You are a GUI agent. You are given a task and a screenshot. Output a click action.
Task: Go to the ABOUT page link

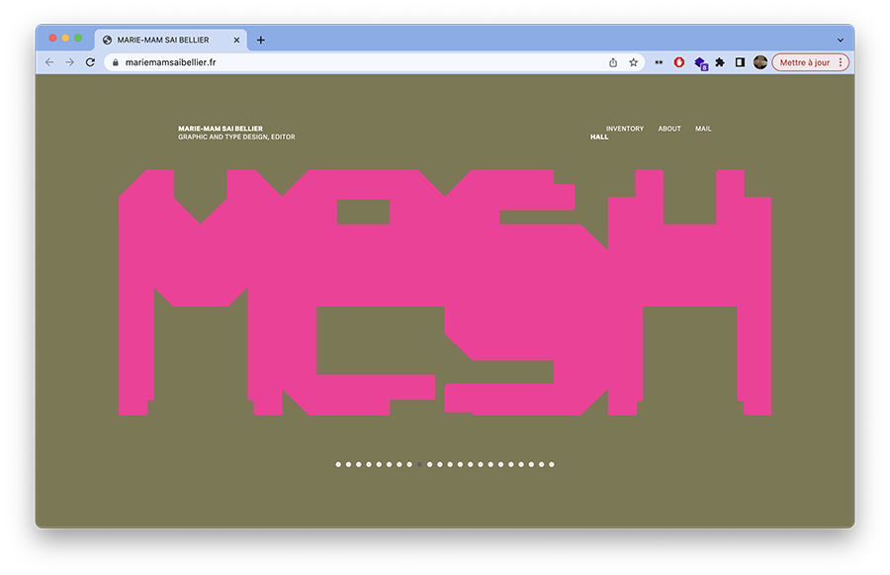669,129
